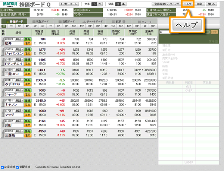Open the 注文 icon for キヤノン
Image resolution: width=224 pixels, height=171 pixels.
(x=28, y=105)
